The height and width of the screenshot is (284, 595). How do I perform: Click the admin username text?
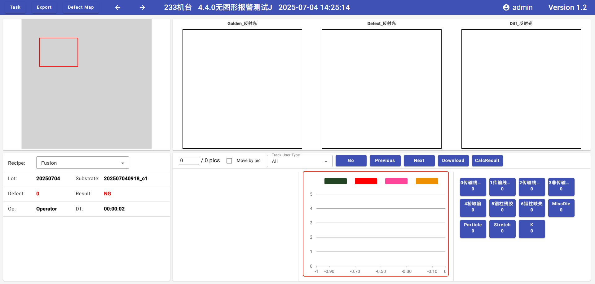click(522, 7)
